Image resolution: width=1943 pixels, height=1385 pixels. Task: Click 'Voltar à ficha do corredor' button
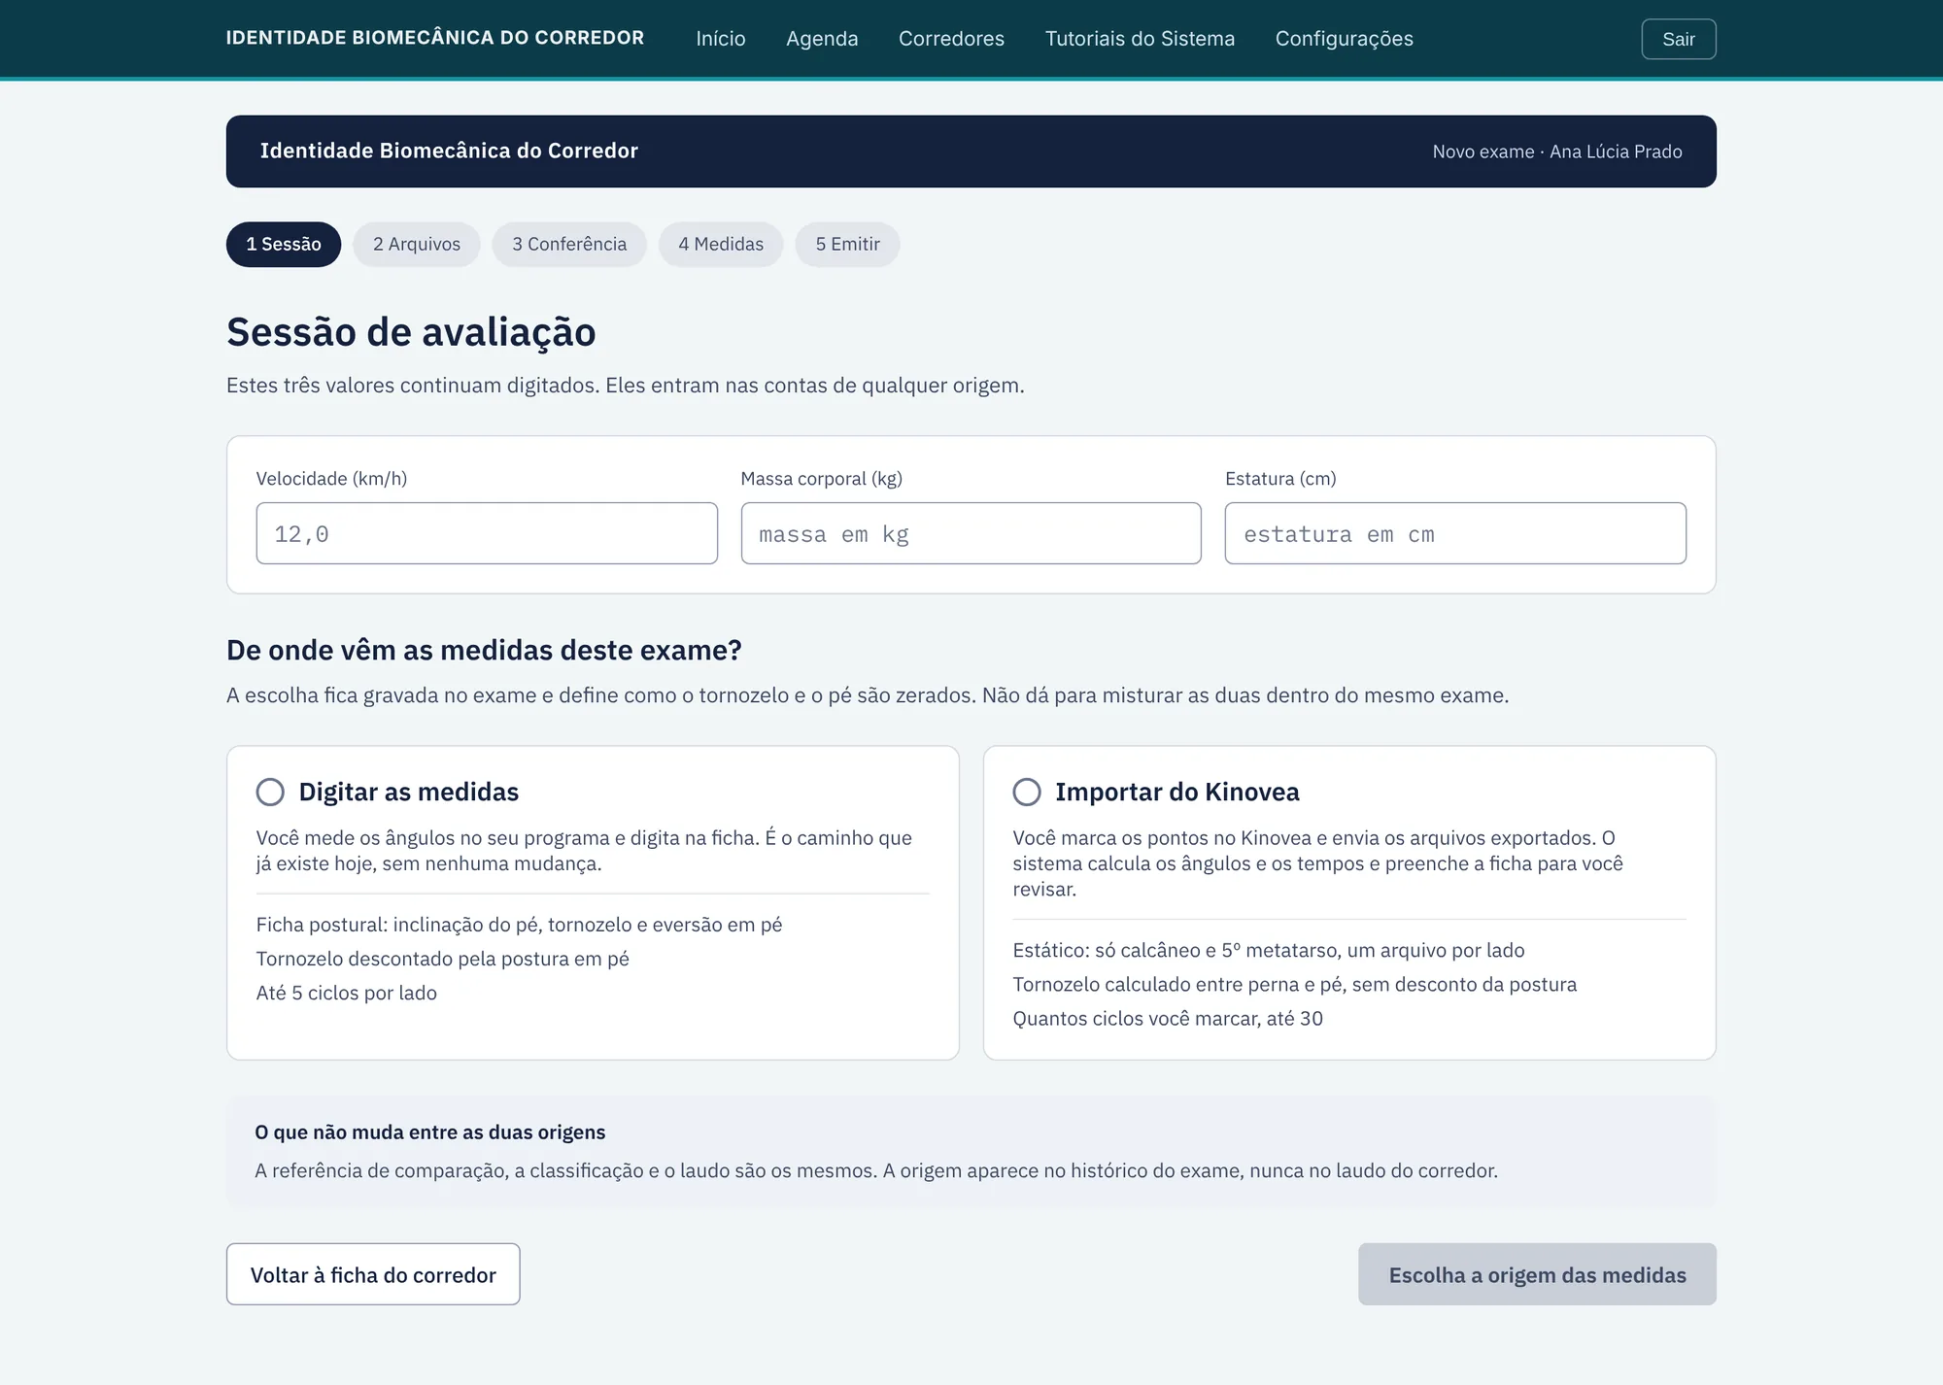pos(373,1274)
